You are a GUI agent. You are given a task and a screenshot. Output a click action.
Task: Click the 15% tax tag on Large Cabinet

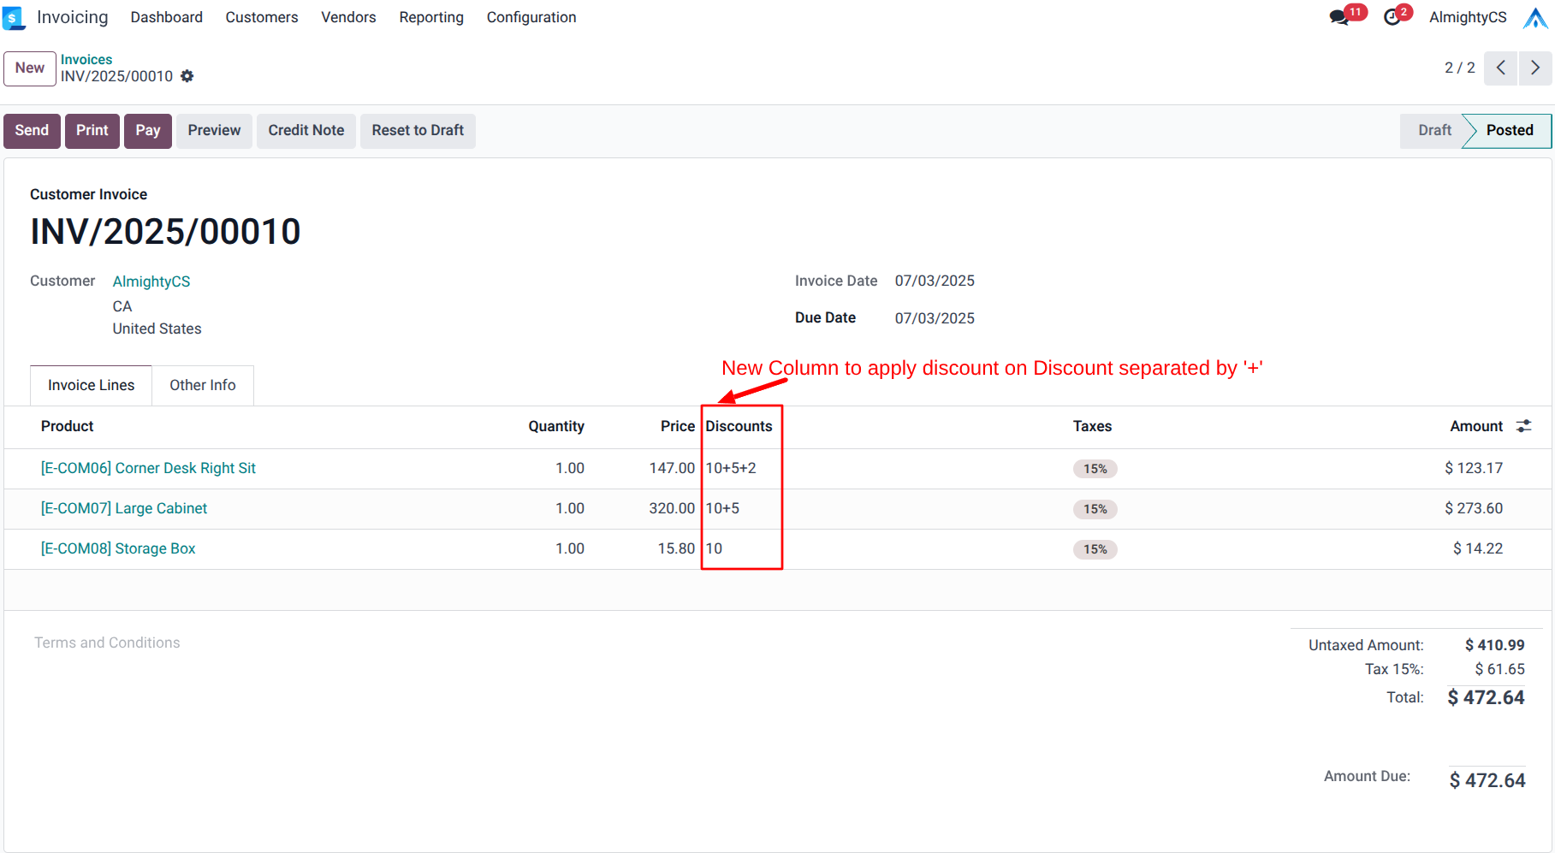click(x=1095, y=509)
